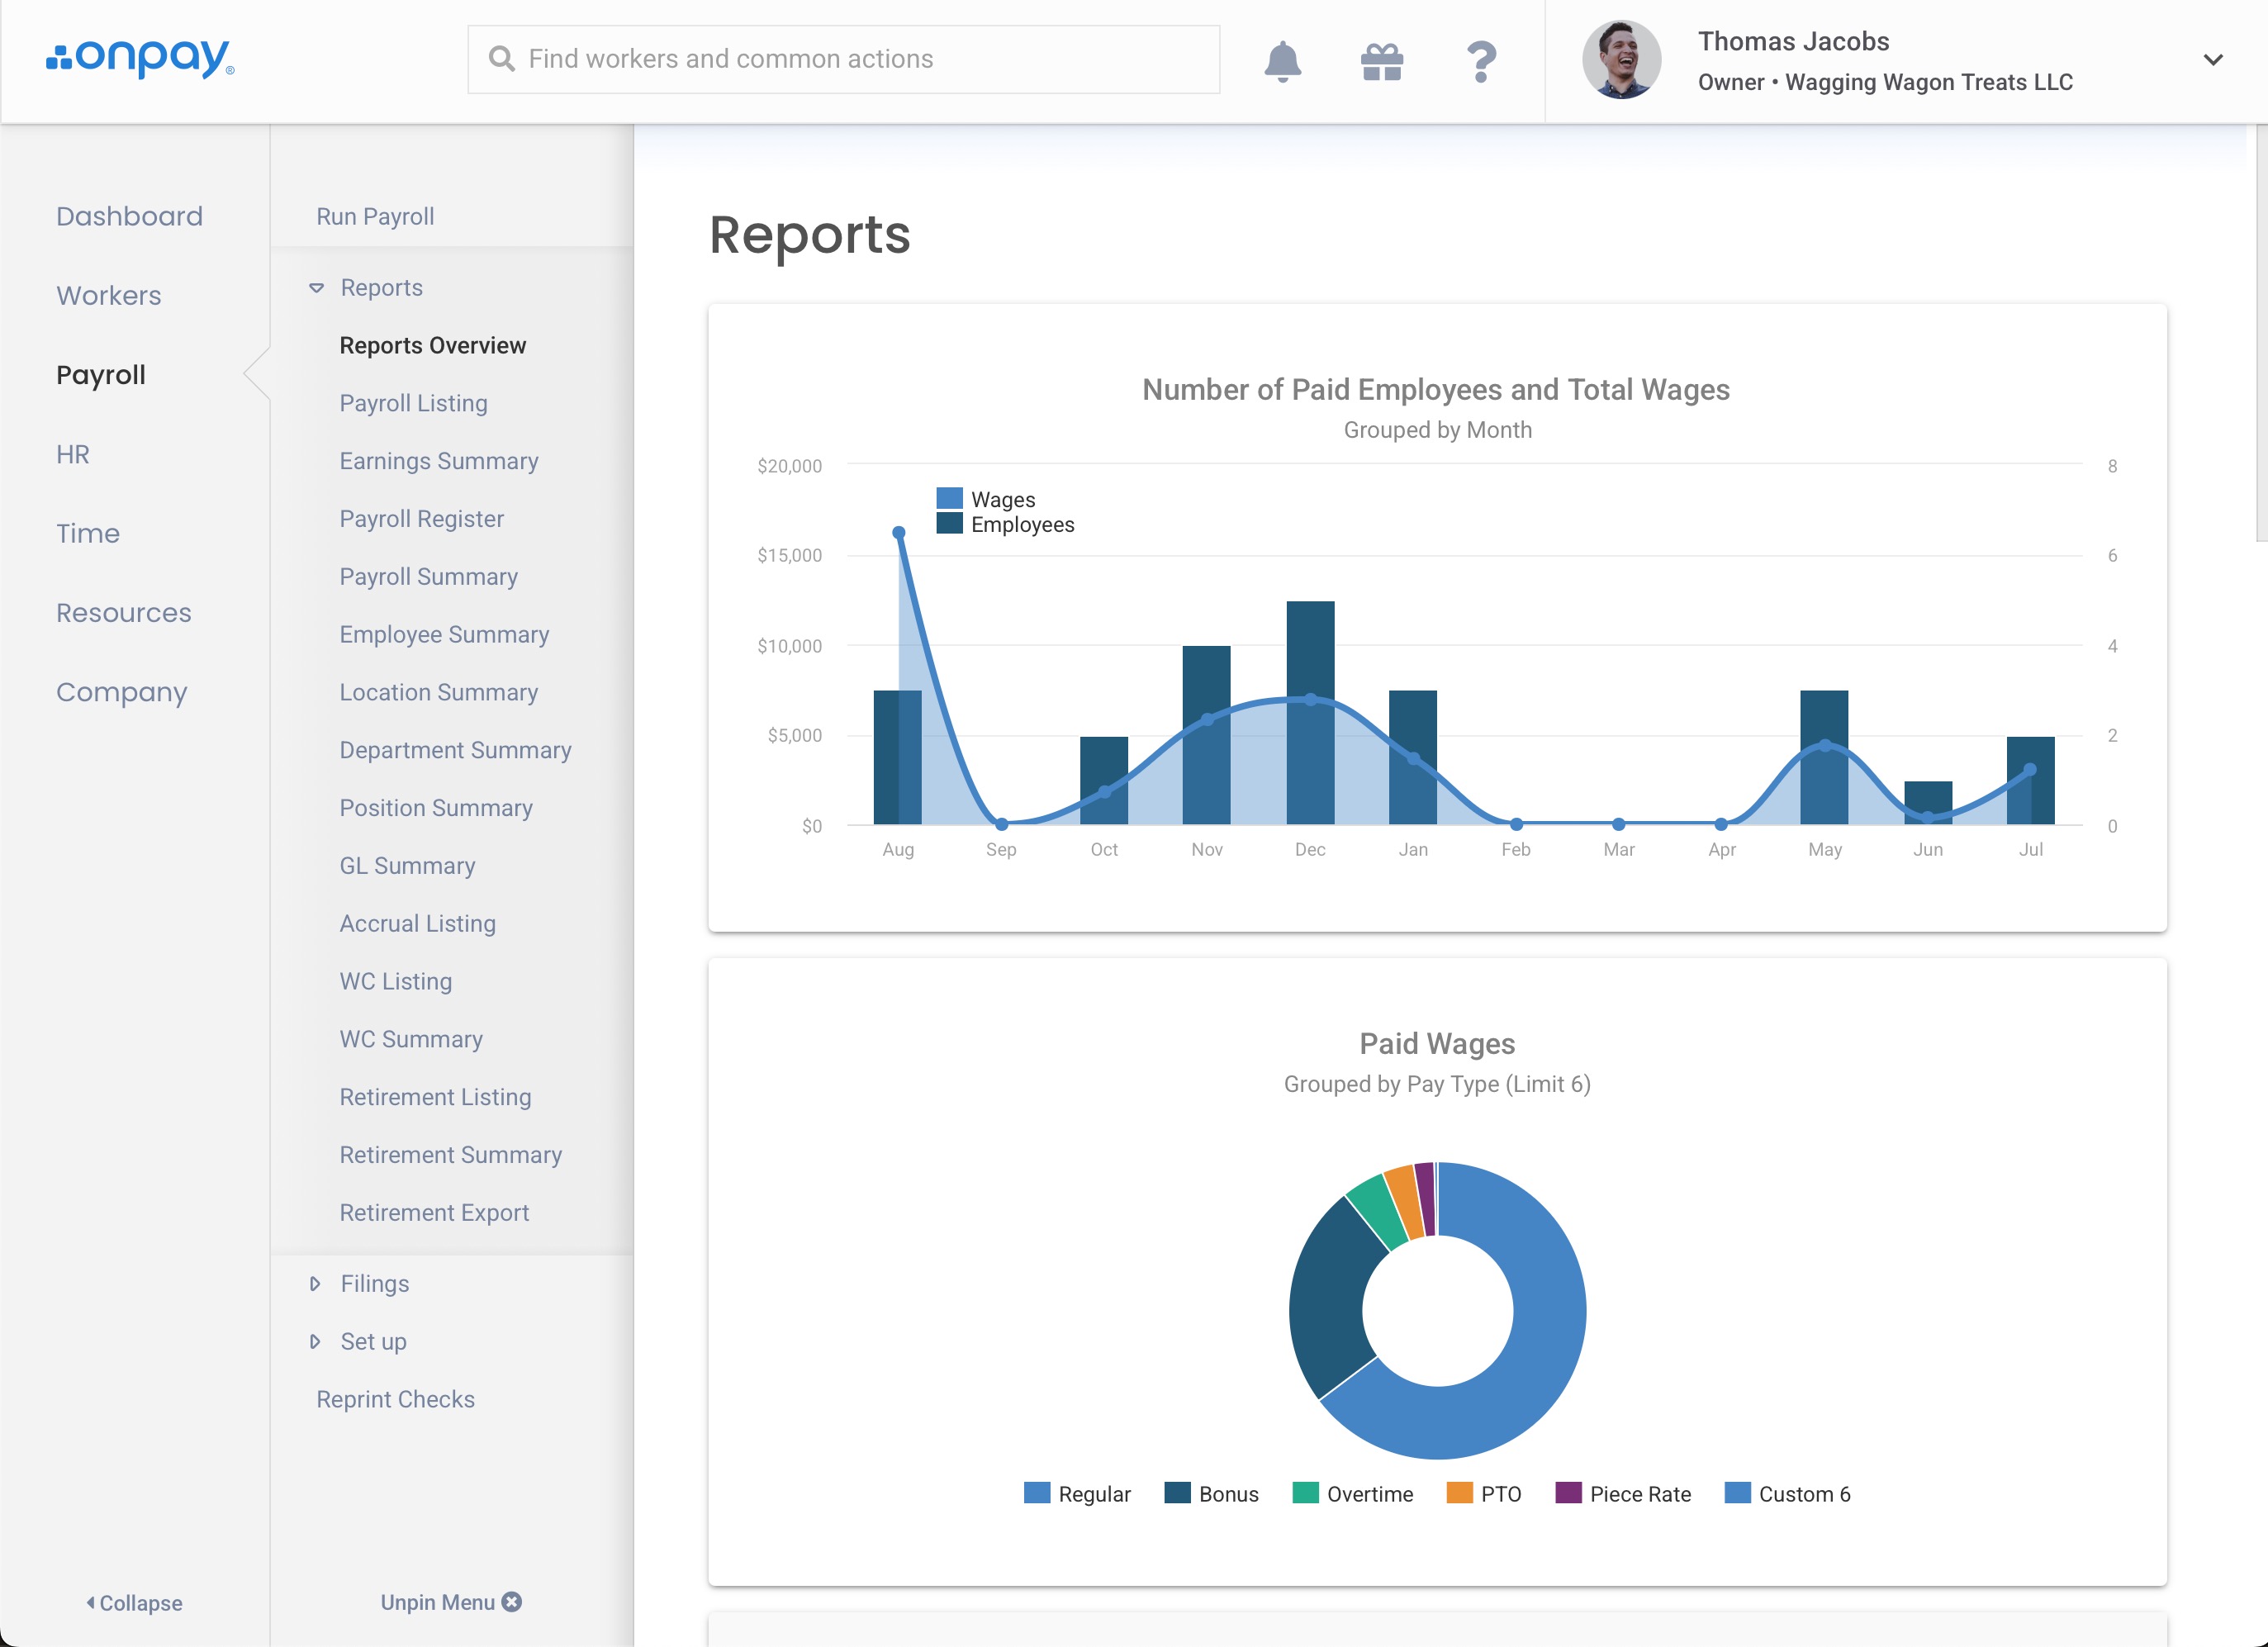Click the gift referral icon
Image resolution: width=2268 pixels, height=1647 pixels.
(1382, 61)
